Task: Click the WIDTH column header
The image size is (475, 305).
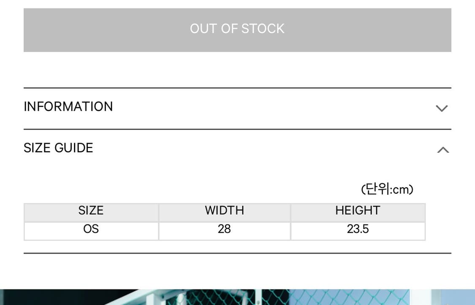Action: (x=224, y=211)
